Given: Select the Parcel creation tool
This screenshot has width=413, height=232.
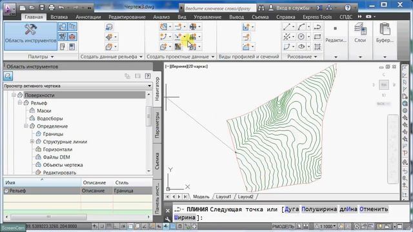Looking at the screenshot, I should pyautogui.click(x=163, y=27).
